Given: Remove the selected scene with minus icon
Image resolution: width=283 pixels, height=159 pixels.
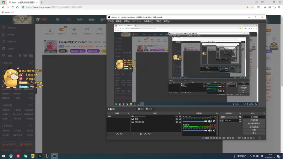Looking at the screenshot, I should (x=113, y=134).
